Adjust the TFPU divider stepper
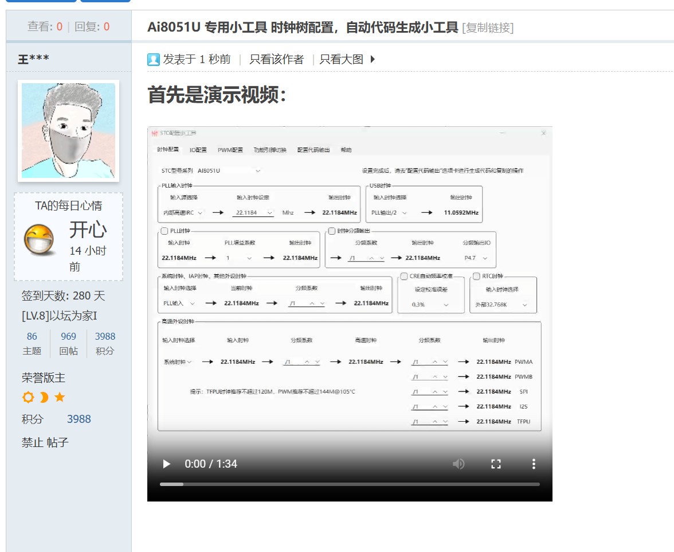 click(430, 422)
